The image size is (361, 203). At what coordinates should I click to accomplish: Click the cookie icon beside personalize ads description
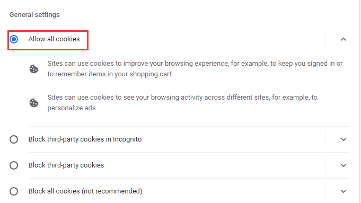[x=34, y=103]
